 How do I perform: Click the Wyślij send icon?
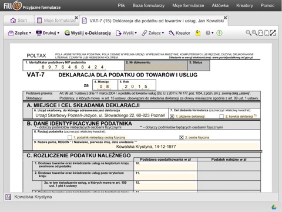click(119, 33)
